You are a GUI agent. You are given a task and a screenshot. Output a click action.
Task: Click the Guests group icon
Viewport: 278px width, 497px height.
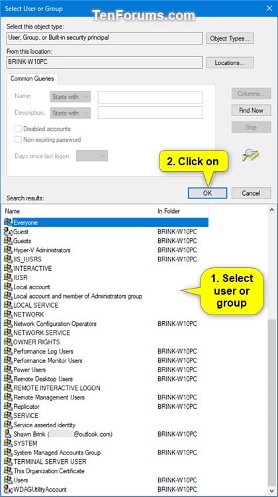[8, 241]
